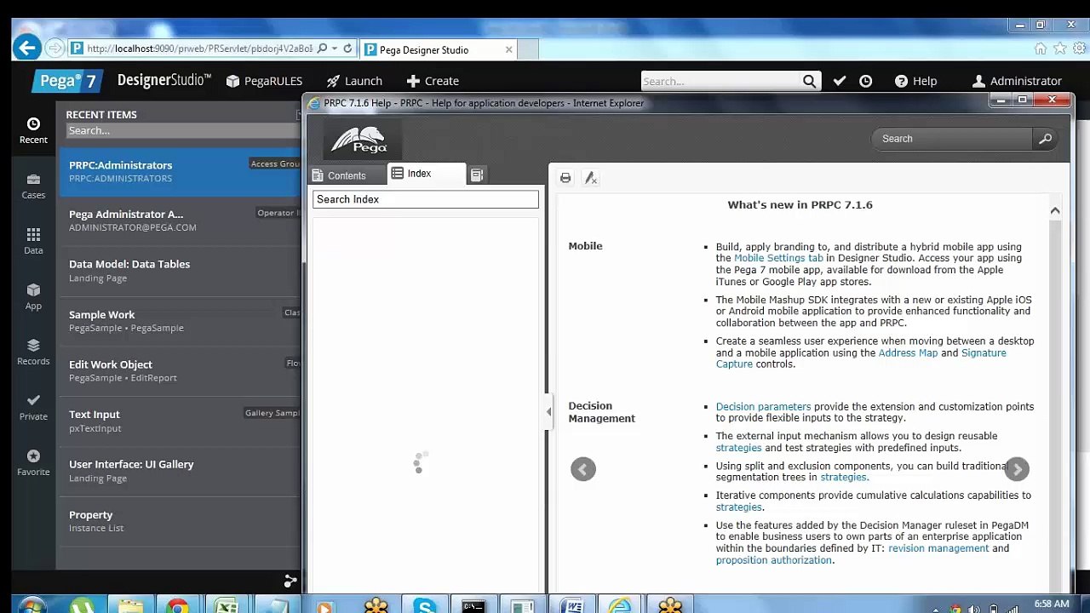Open PRPC:Administrators recent item
This screenshot has height=613, width=1090.
[179, 171]
